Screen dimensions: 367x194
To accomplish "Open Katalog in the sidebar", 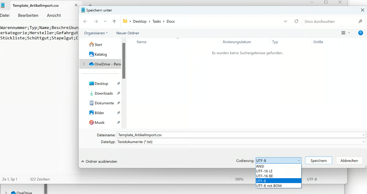I will pyautogui.click(x=101, y=54).
